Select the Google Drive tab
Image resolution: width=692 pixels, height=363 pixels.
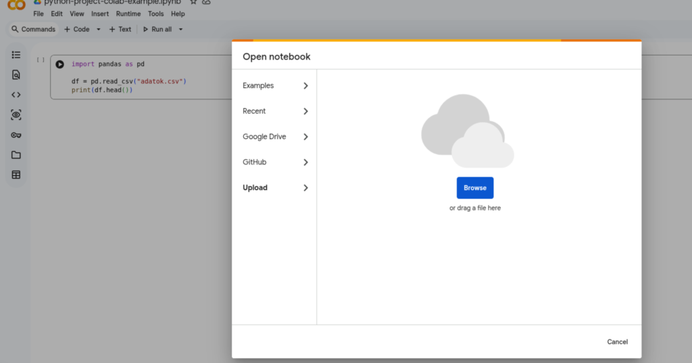(x=274, y=137)
